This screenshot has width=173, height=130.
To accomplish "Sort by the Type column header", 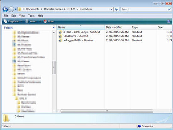I will [x=143, y=27].
